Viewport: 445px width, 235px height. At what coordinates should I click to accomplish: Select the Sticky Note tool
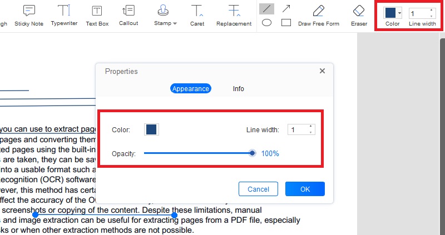point(29,16)
